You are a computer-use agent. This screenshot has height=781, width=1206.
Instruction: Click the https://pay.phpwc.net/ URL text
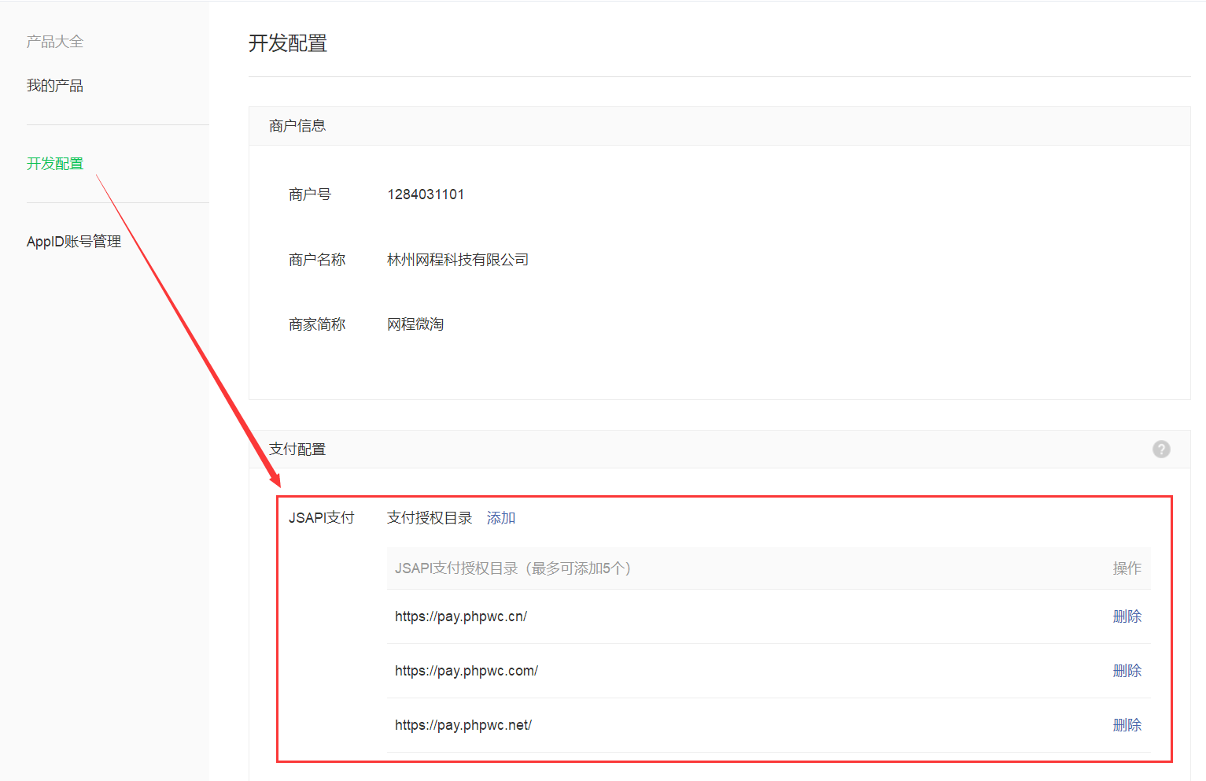click(x=463, y=725)
